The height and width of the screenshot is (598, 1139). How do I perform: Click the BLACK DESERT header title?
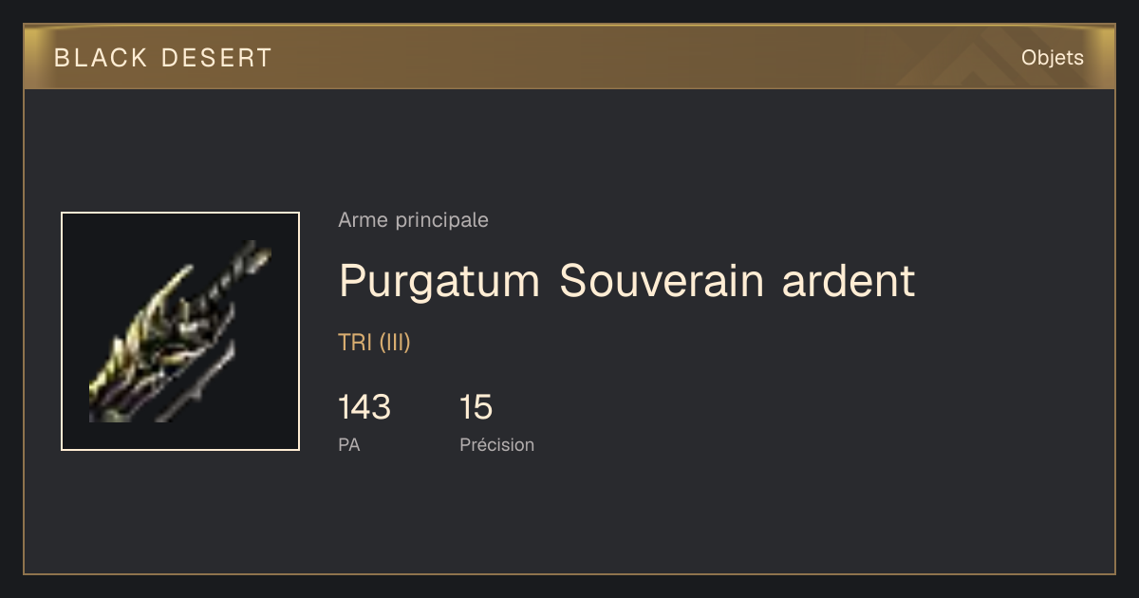click(x=163, y=58)
